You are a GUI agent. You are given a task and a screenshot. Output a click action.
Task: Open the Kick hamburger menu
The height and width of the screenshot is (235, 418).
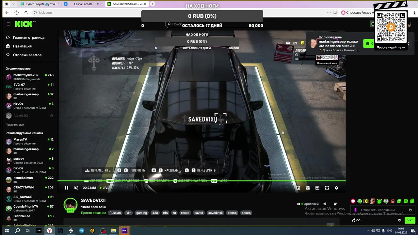(x=8, y=24)
